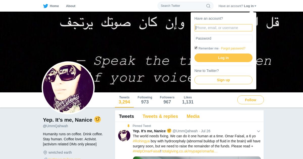Click the small avatar beside the pinned tweet
This screenshot has width=303, height=159.
124,136
